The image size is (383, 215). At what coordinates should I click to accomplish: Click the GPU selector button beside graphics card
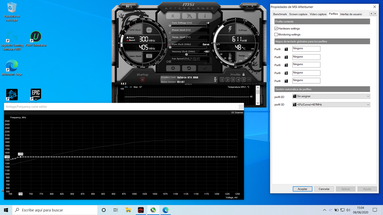pos(215,79)
